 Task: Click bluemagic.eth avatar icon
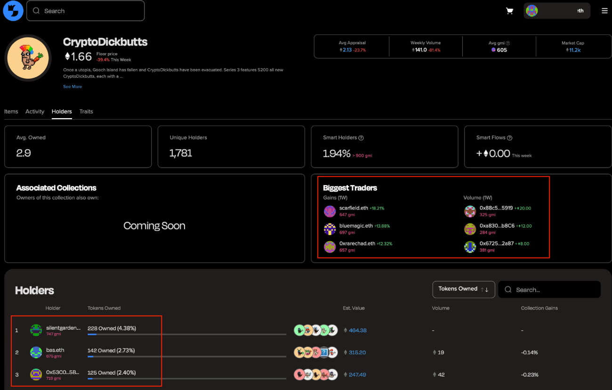pyautogui.click(x=330, y=229)
